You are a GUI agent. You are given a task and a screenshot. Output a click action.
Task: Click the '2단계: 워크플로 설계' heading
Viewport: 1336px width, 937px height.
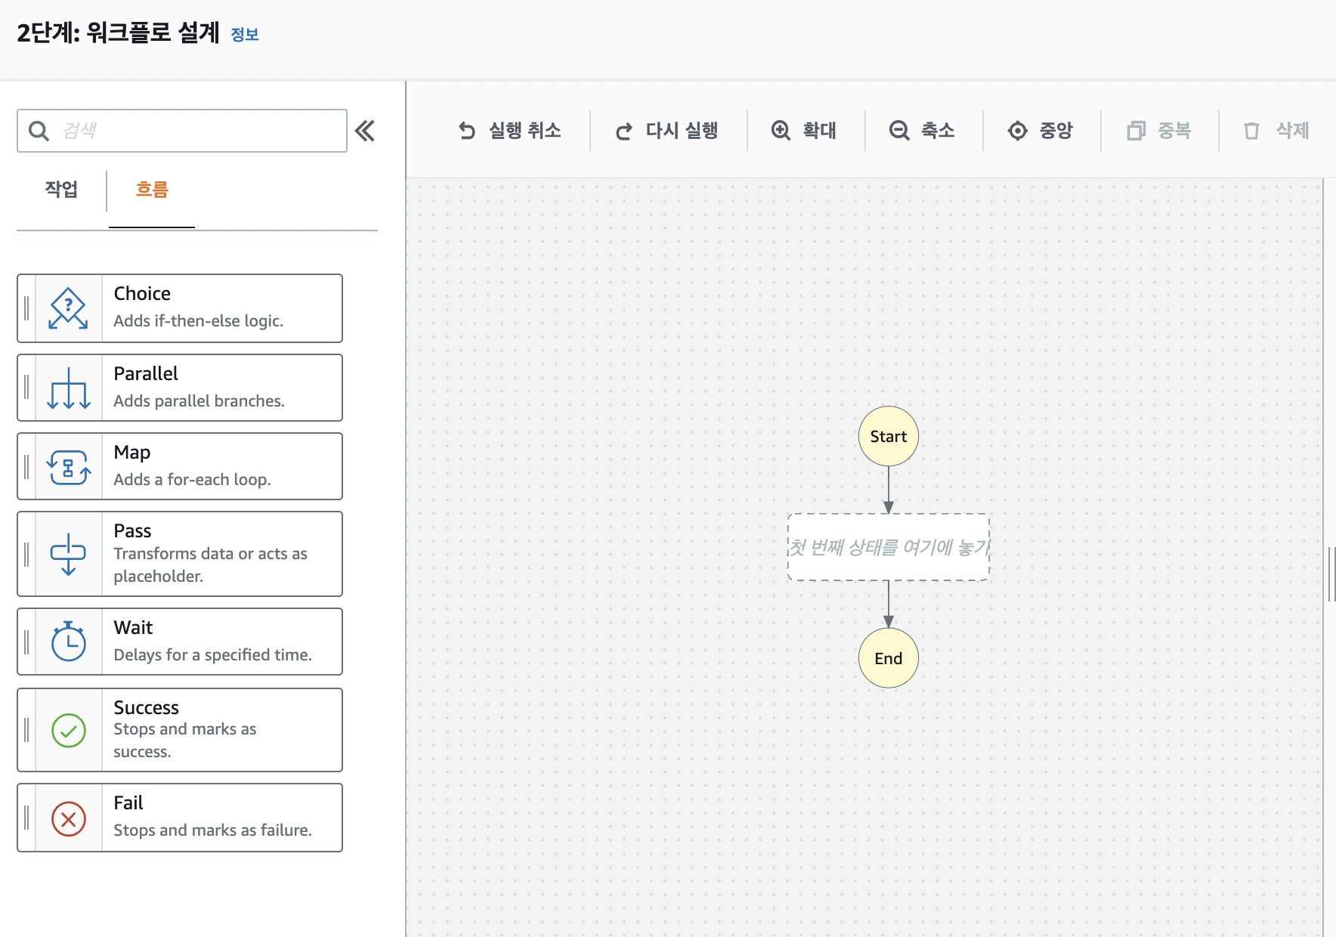118,33
